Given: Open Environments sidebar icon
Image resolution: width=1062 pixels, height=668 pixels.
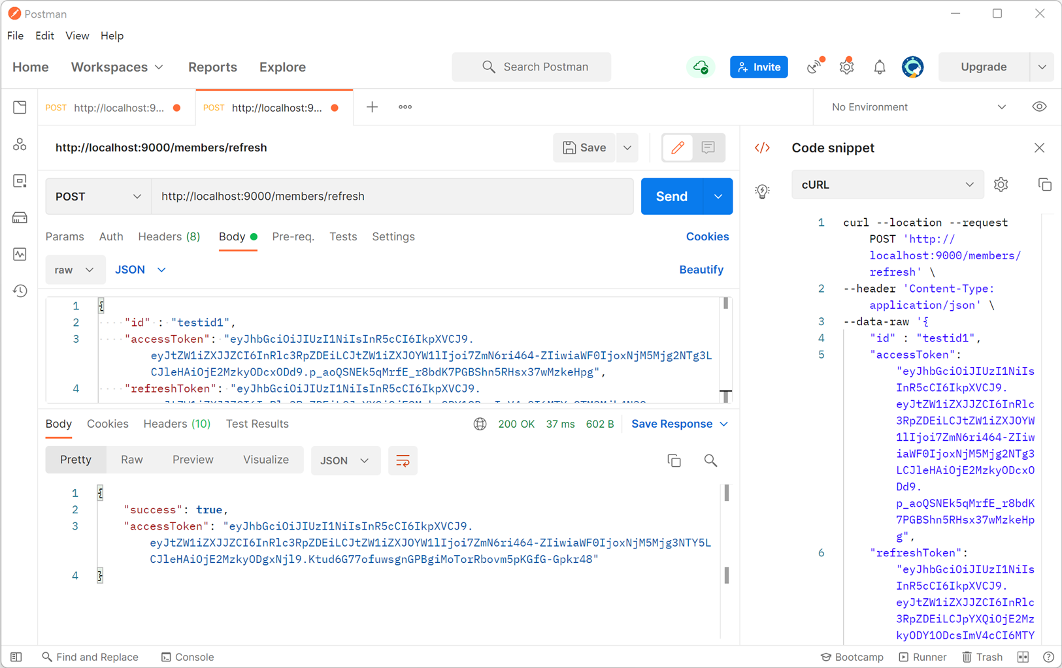Looking at the screenshot, I should tap(20, 181).
